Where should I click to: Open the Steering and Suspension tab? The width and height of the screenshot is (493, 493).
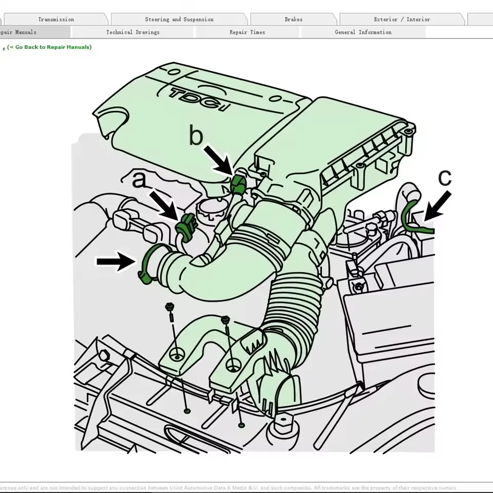(x=178, y=19)
